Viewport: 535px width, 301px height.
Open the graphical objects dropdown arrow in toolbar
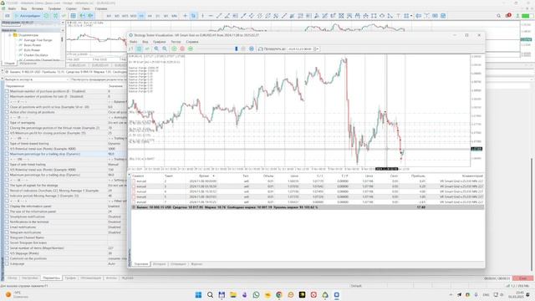tap(411, 16)
